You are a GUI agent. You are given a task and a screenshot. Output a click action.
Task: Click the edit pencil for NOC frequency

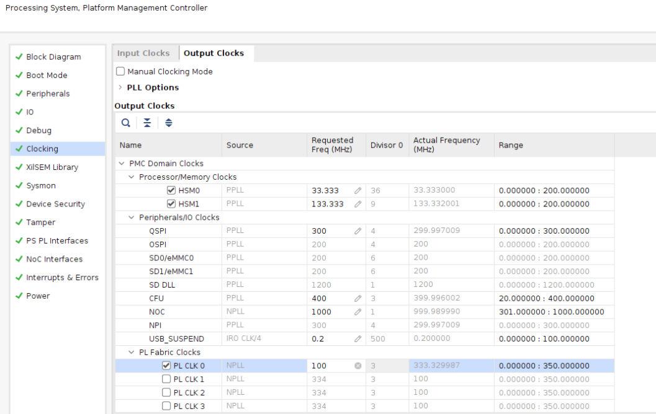point(357,312)
